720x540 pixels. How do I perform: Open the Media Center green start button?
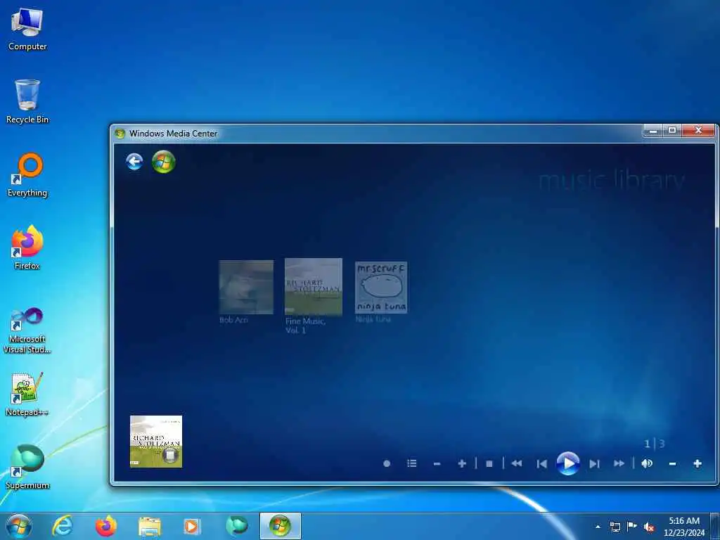[x=163, y=162]
